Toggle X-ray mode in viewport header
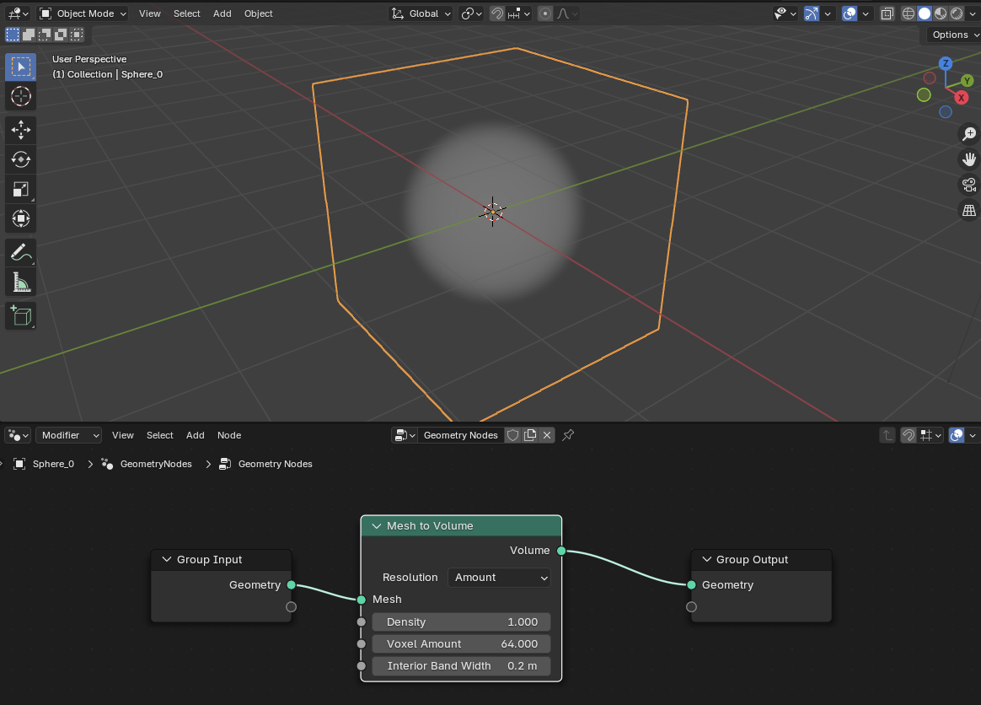Image resolution: width=981 pixels, height=705 pixels. click(887, 13)
